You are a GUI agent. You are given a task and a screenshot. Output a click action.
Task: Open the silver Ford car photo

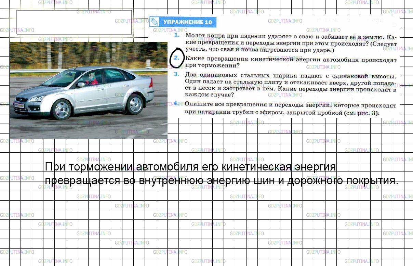point(89,90)
